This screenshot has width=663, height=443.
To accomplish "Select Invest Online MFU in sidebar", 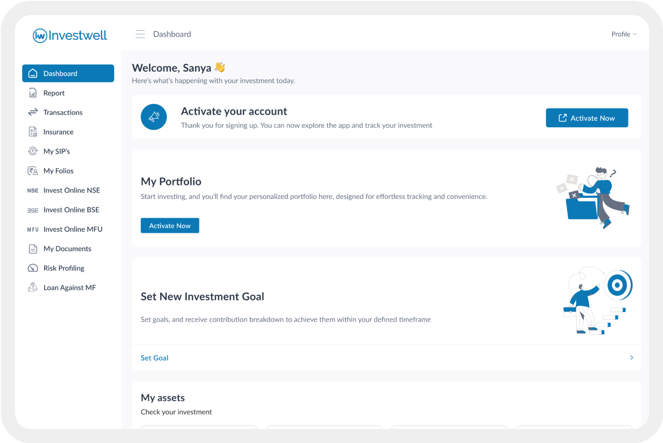I will pos(73,229).
